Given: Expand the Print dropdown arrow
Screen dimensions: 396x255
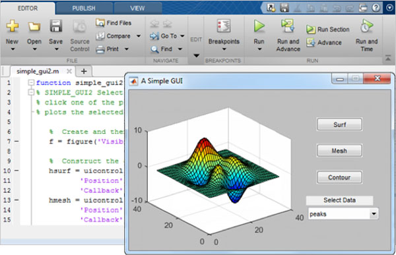Looking at the screenshot, I should pos(127,49).
